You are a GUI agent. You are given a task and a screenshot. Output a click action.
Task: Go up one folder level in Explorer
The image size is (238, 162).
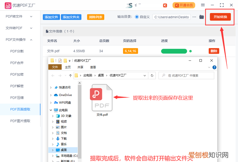pos(70,76)
